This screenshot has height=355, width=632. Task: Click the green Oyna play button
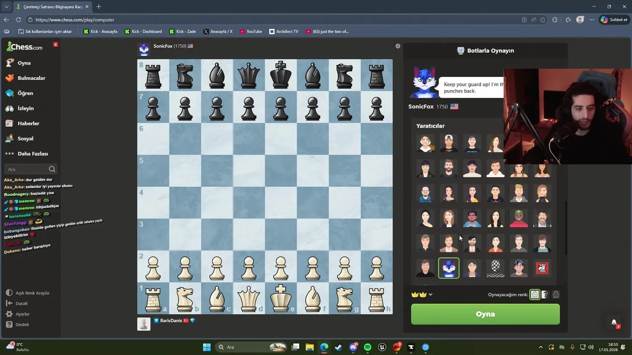pyautogui.click(x=485, y=314)
